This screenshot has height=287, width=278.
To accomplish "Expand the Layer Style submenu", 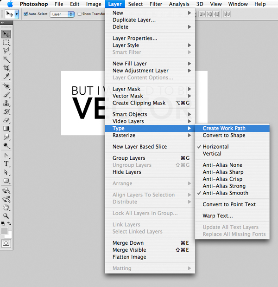I will (150, 45).
